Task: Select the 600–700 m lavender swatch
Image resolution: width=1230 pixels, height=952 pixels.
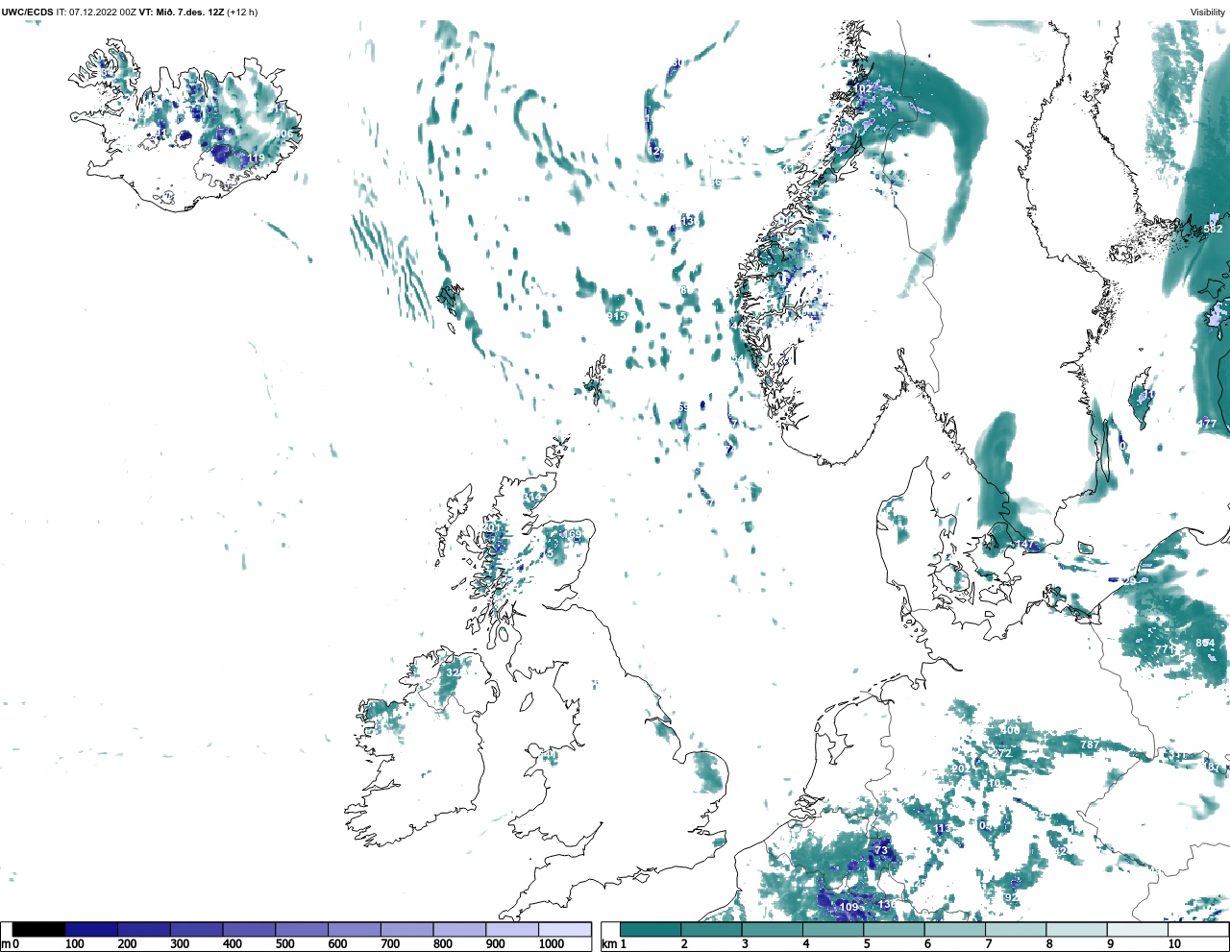Action: pyautogui.click(x=355, y=930)
